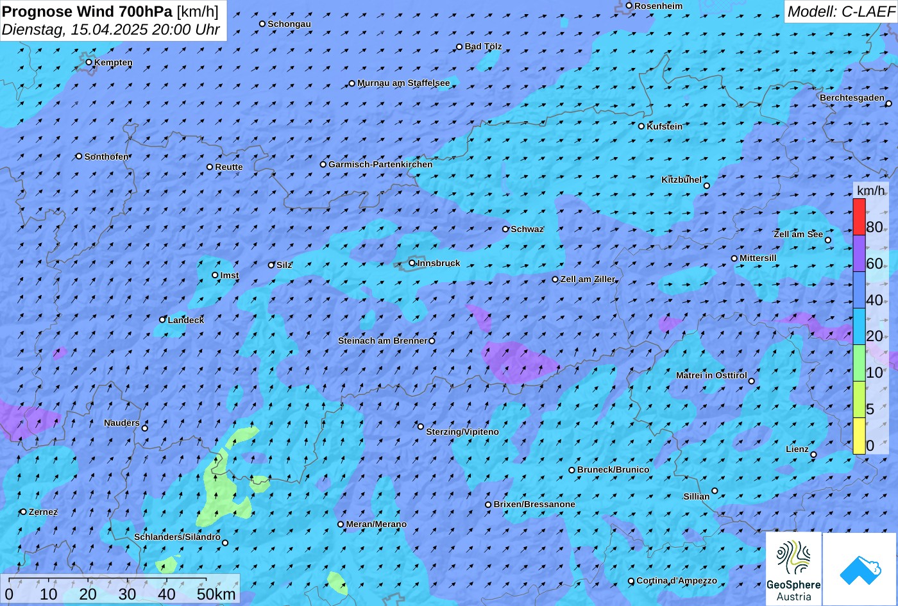
Task: Click the red 80 km/h legend color
Action: (859, 217)
